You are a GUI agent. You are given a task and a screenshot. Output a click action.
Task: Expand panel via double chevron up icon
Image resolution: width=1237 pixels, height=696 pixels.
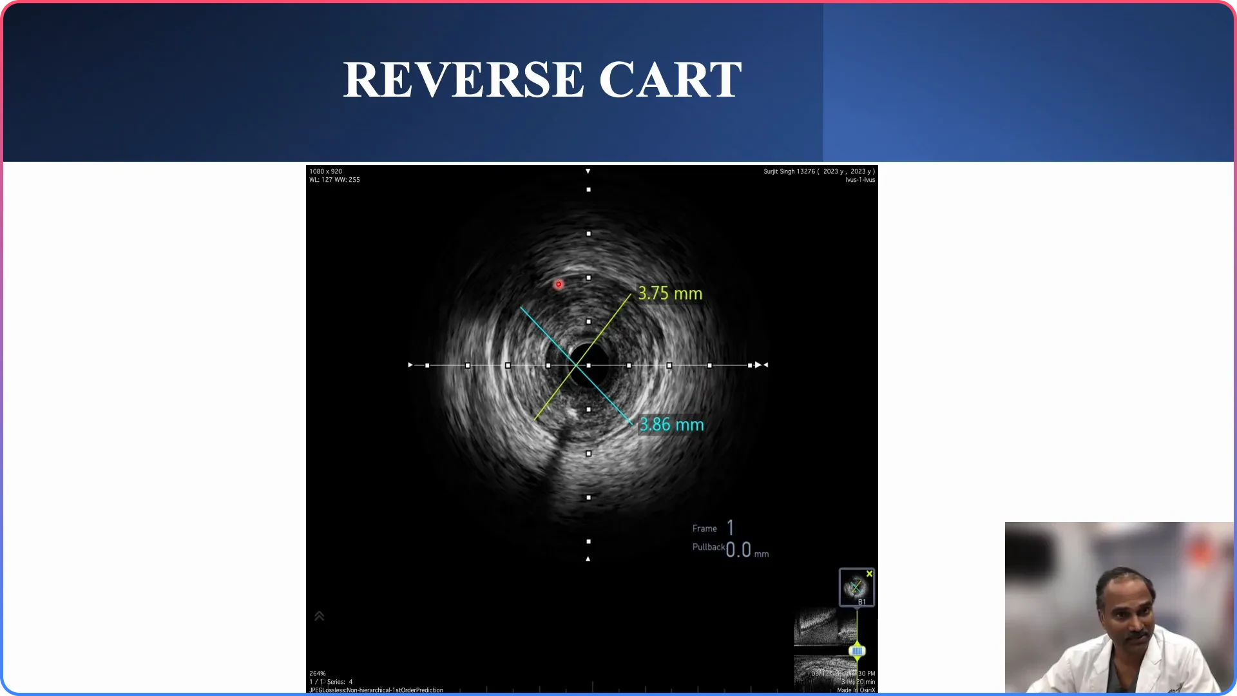[319, 616]
